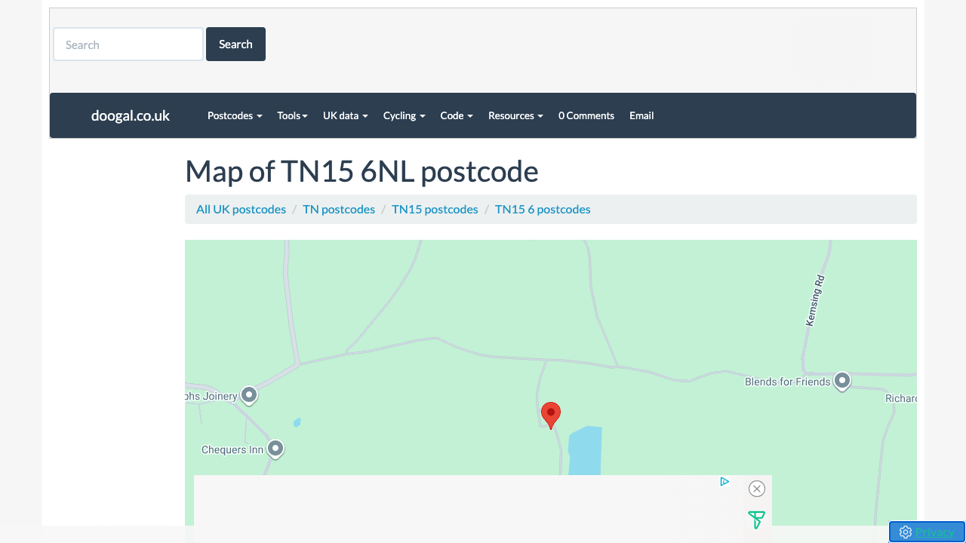Viewport: 966px width, 543px height.
Task: Open the Cycling dropdown menu
Action: (404, 115)
